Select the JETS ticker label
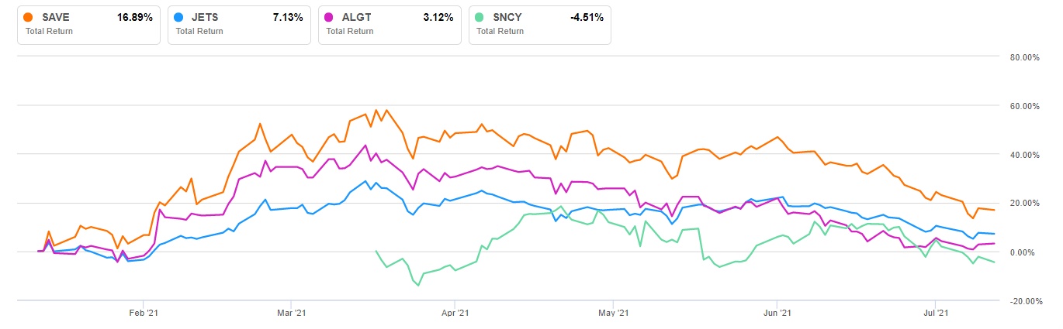 click(206, 16)
